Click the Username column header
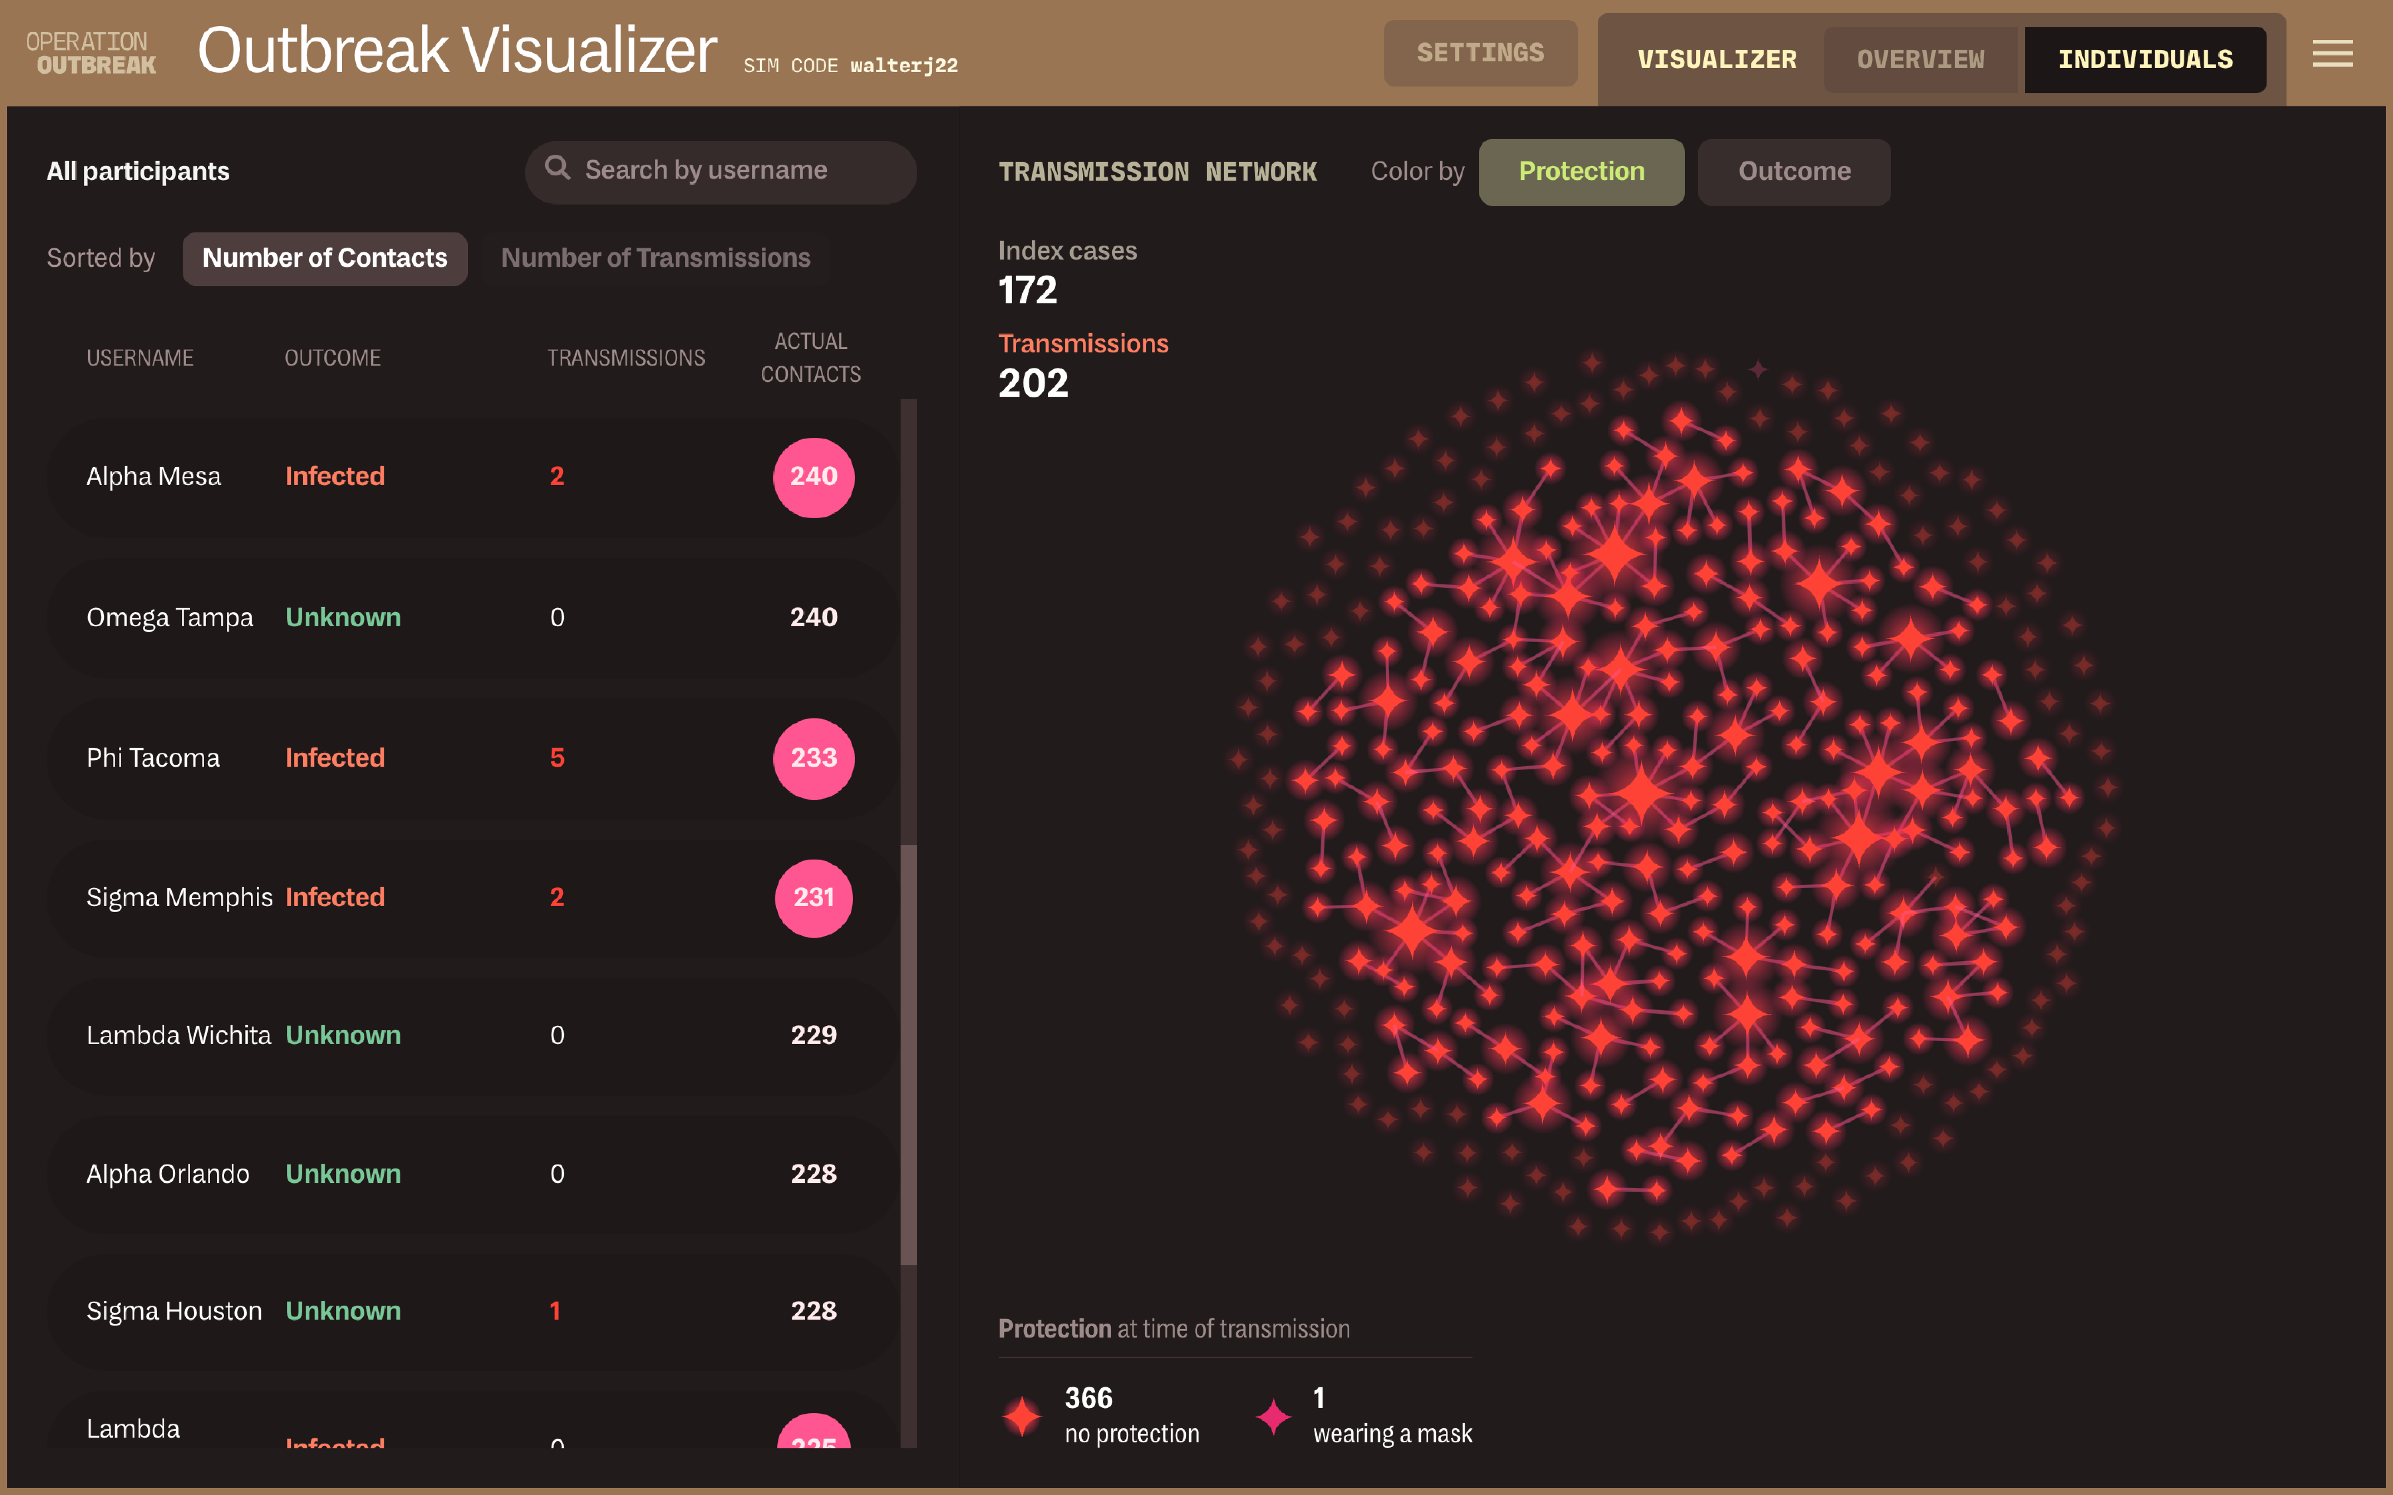 tap(140, 358)
